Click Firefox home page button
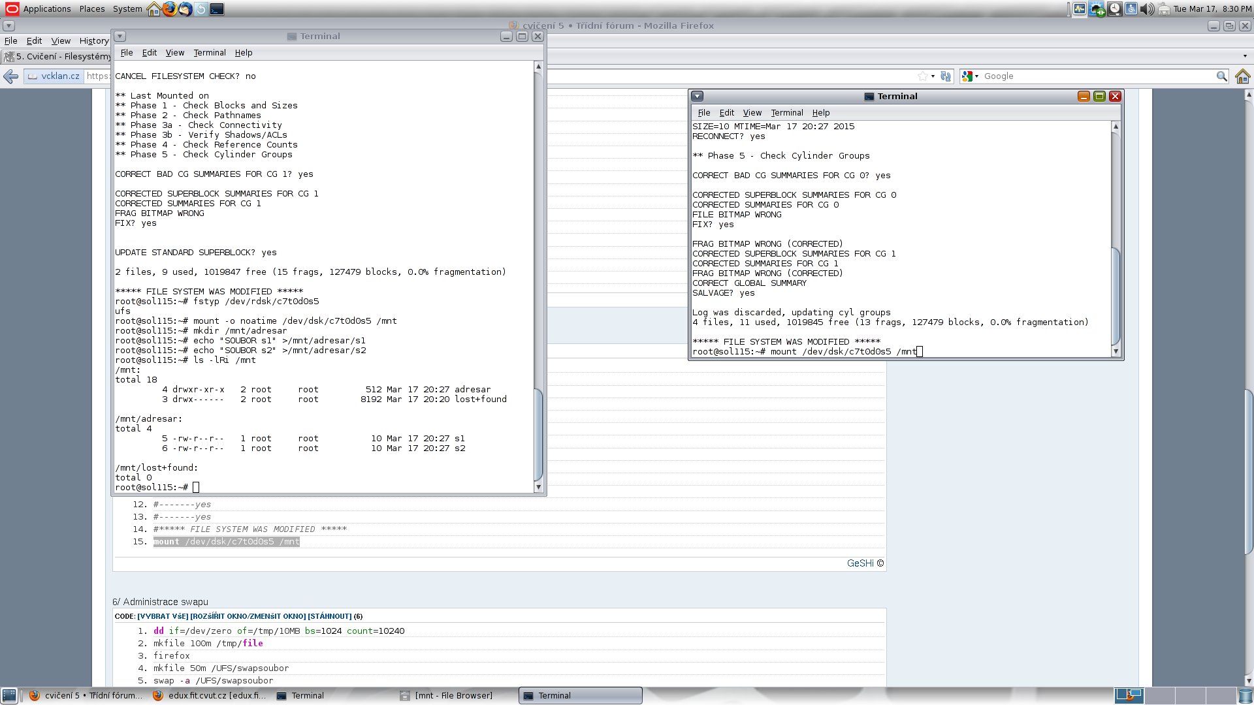The width and height of the screenshot is (1254, 705). [1242, 76]
